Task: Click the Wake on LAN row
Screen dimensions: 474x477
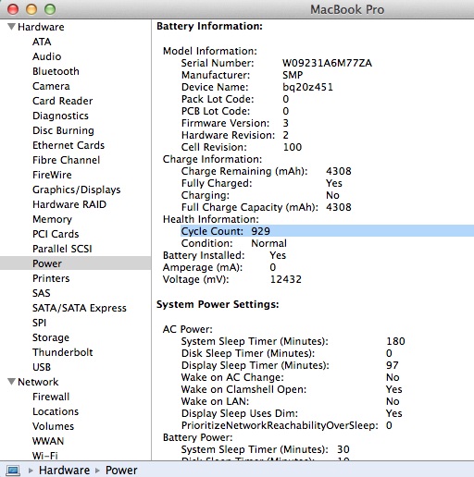Action: click(x=291, y=401)
